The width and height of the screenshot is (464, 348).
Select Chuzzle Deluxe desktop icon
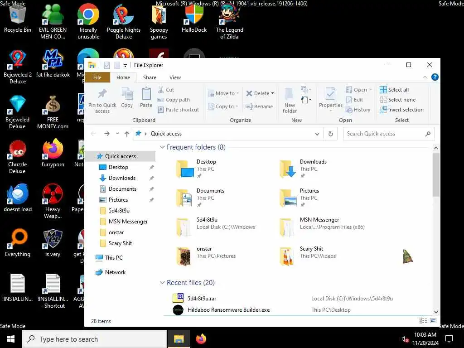[x=18, y=156]
